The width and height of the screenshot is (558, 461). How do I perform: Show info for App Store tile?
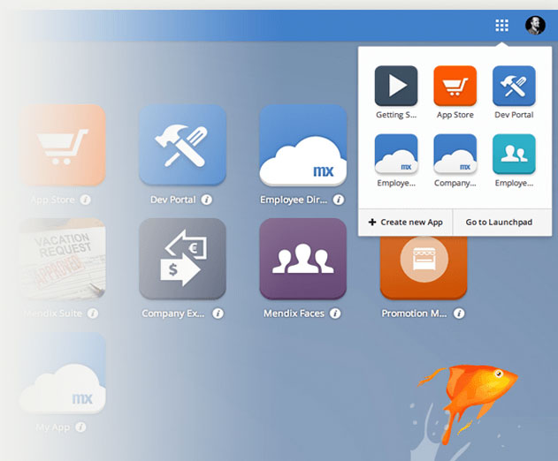coord(85,200)
